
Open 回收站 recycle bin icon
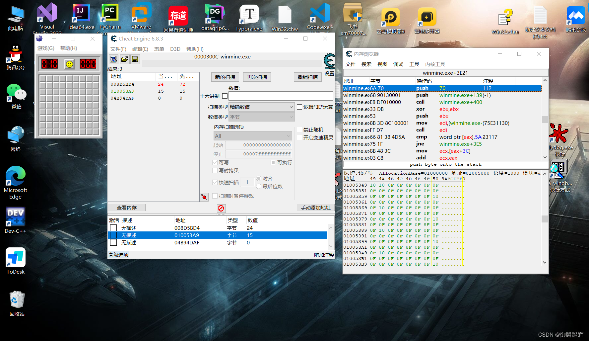click(17, 303)
